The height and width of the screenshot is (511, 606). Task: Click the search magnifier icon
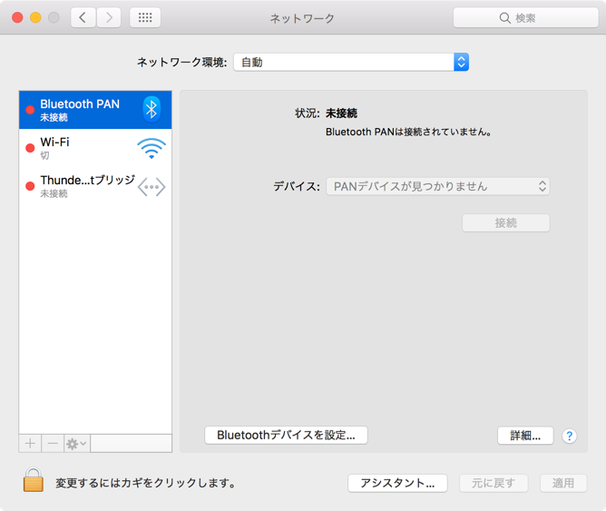(x=504, y=18)
